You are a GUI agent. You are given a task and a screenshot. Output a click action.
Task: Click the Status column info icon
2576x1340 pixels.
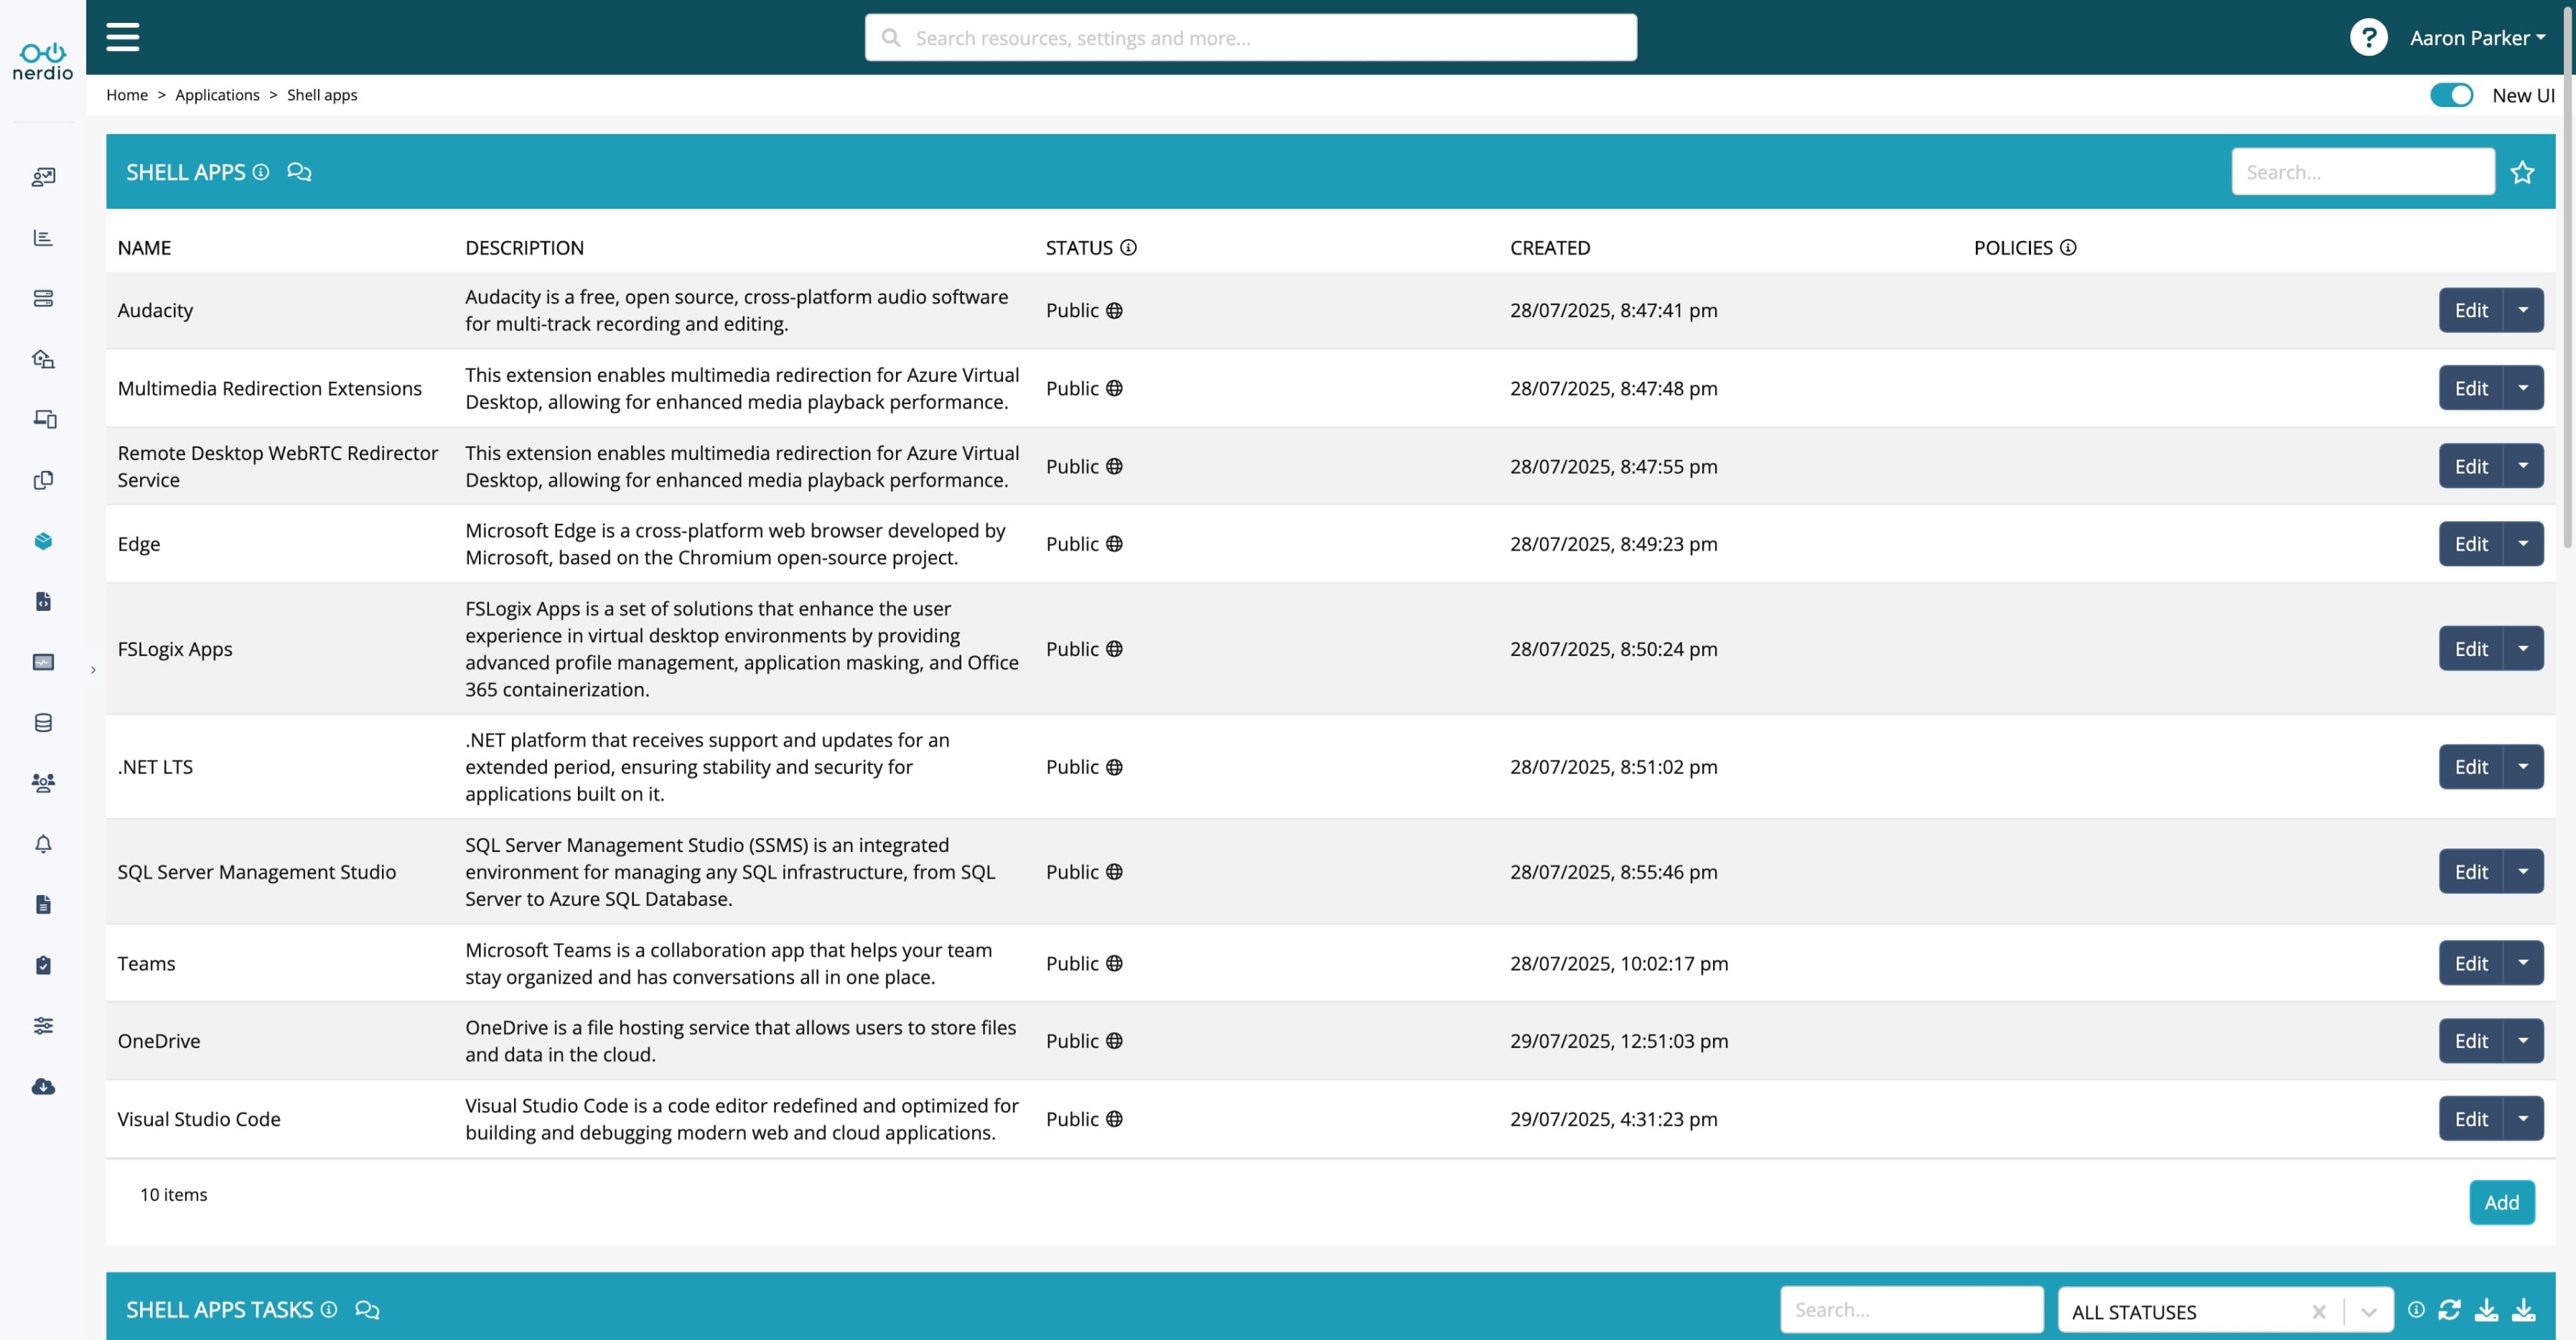[1128, 247]
